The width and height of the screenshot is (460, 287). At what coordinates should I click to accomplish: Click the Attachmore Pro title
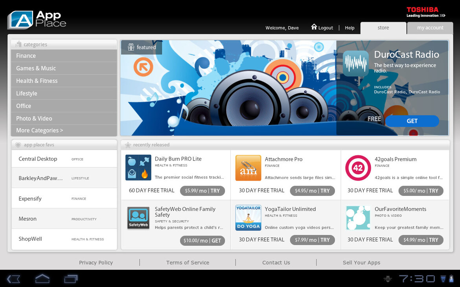point(283,159)
